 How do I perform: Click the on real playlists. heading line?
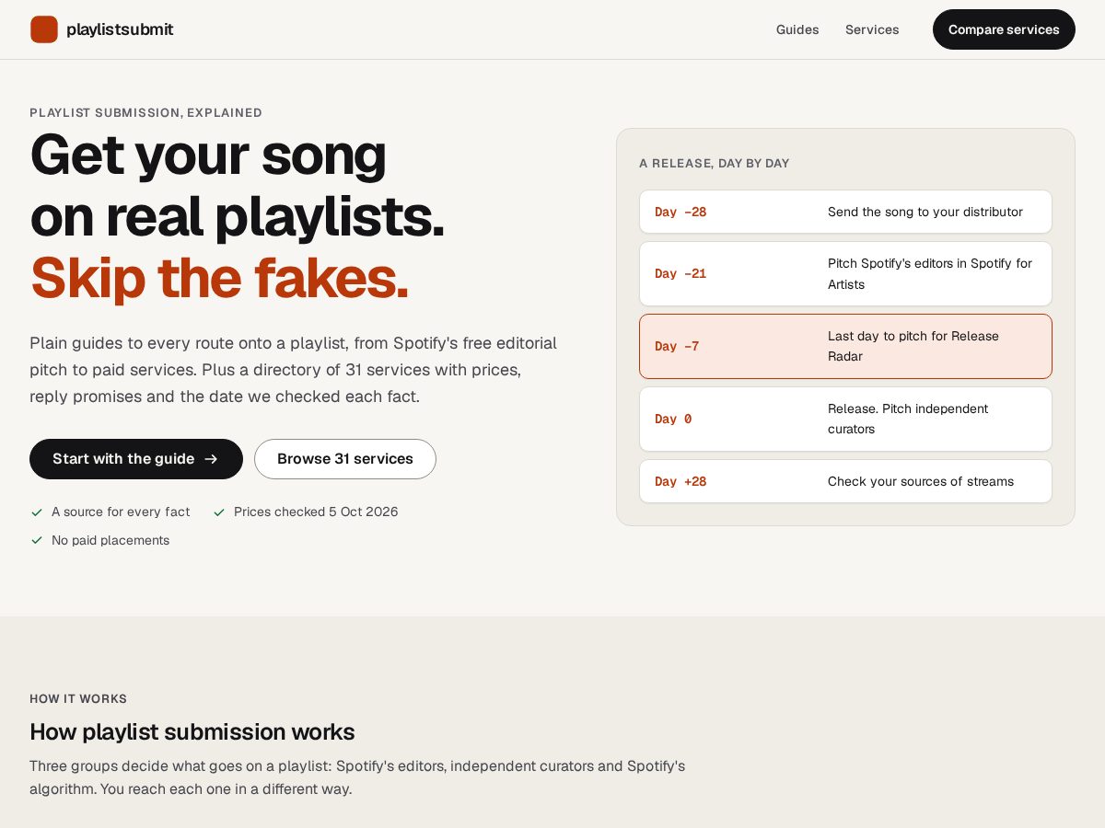point(238,215)
